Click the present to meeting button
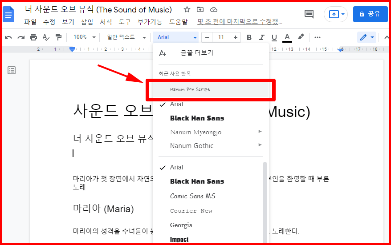This screenshot has height=245, width=391. 336,14
